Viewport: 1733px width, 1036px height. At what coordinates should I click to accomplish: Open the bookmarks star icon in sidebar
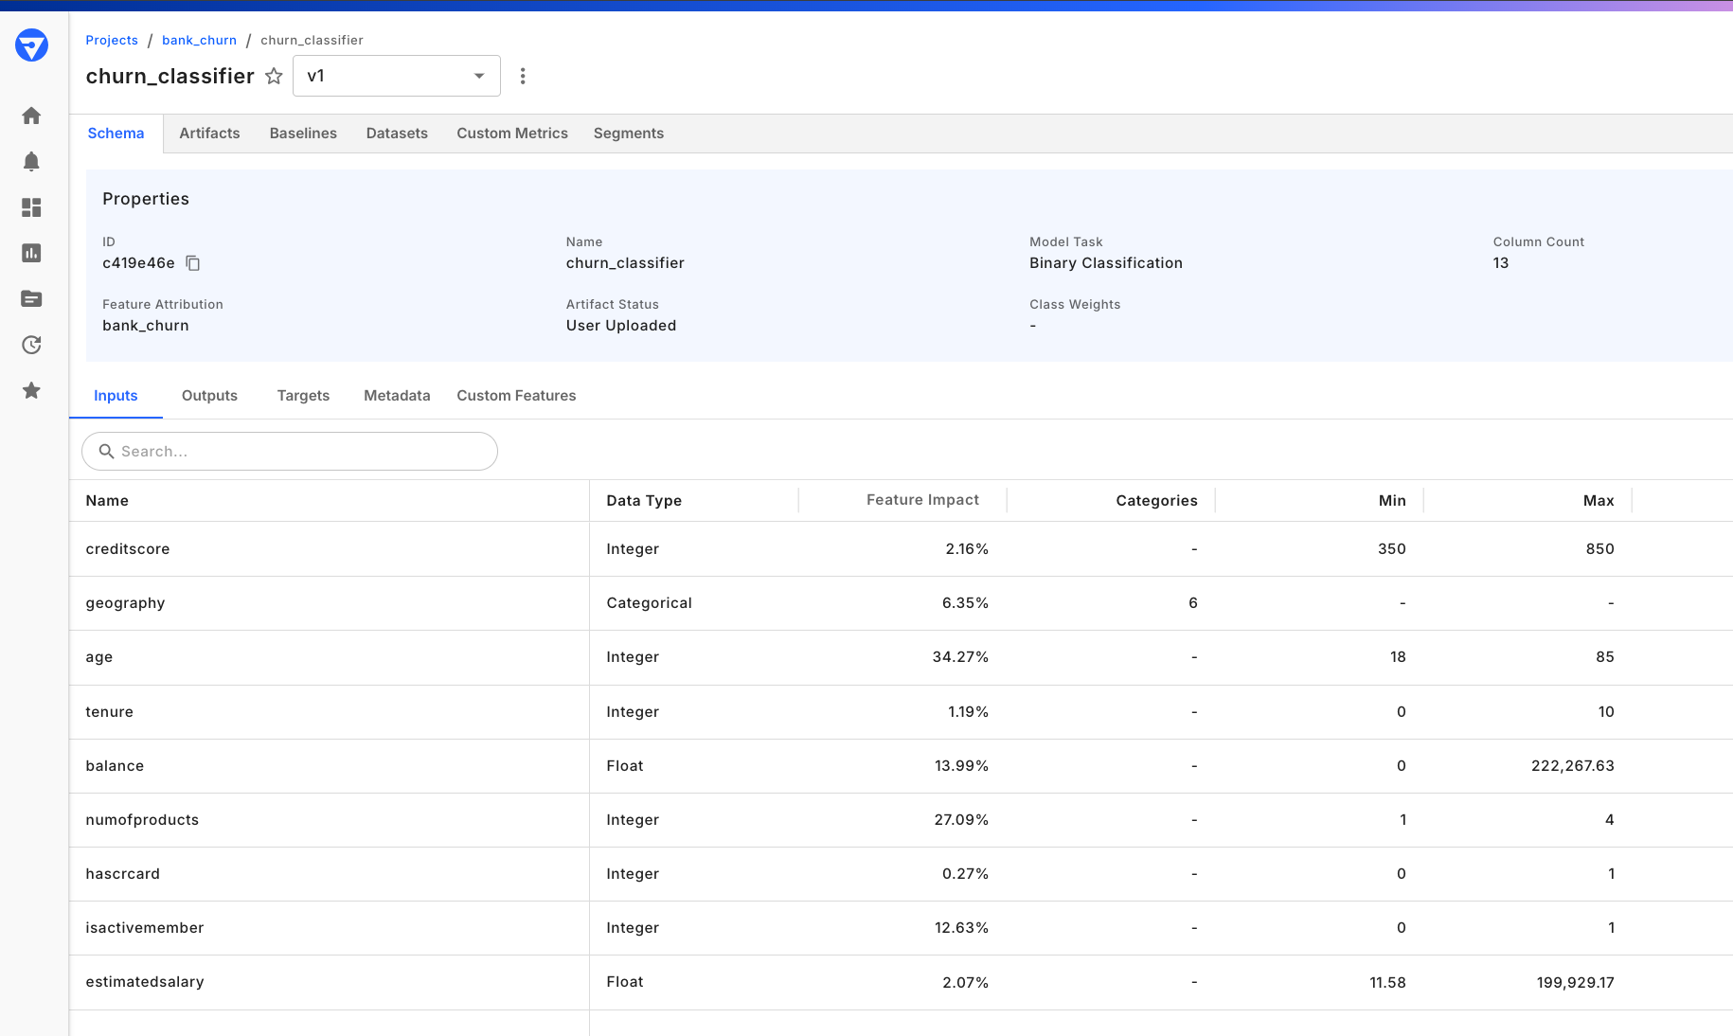pyautogui.click(x=31, y=390)
